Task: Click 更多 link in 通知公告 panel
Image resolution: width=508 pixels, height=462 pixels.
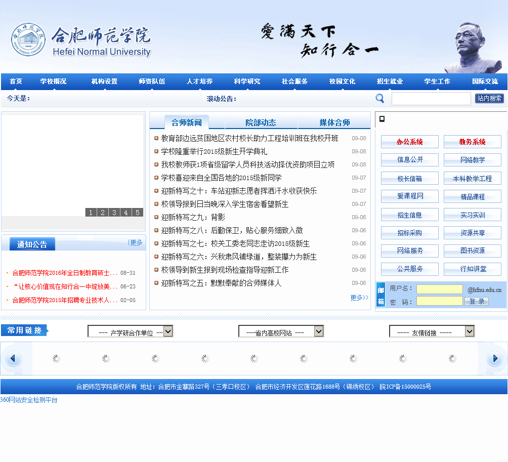Action: coord(136,242)
